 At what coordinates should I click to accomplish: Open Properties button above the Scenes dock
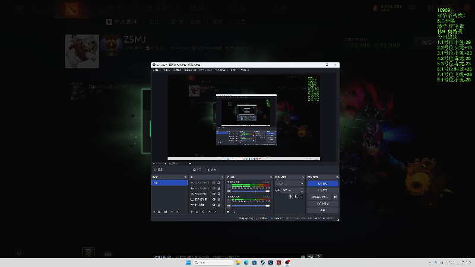tap(198, 170)
